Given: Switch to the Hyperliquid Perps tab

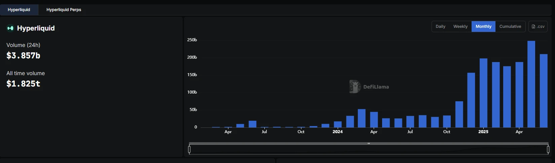Looking at the screenshot, I should [64, 10].
